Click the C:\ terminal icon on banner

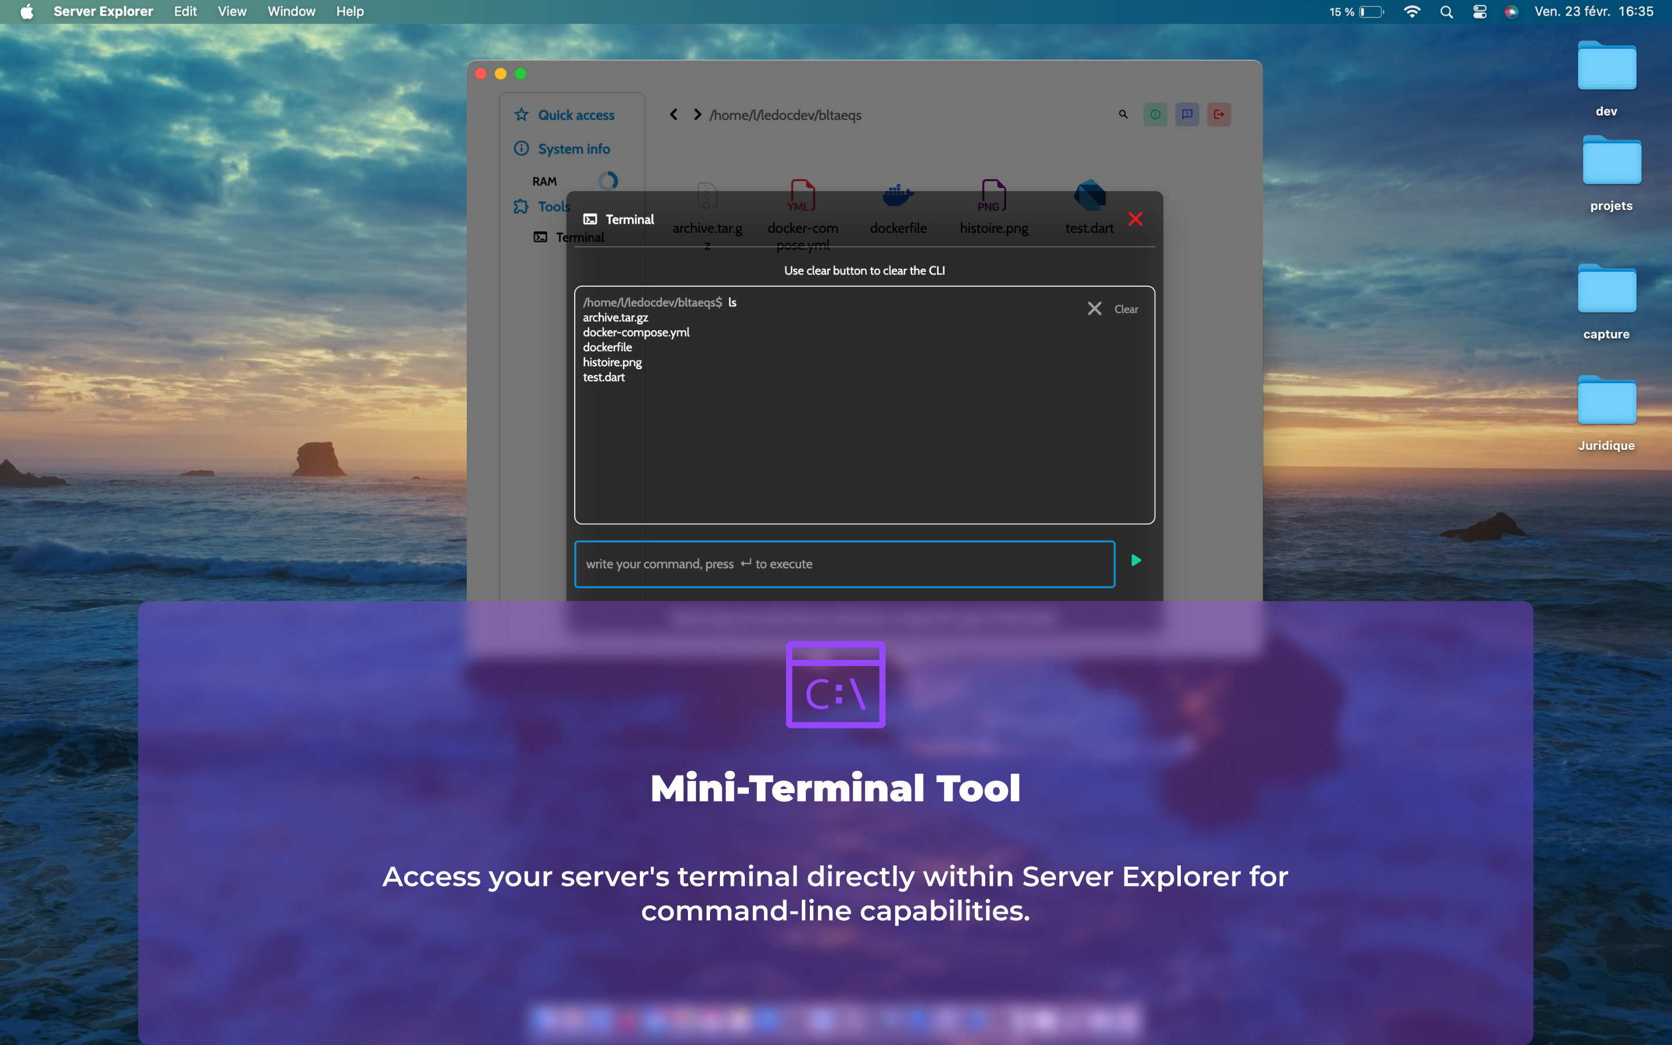click(x=835, y=684)
